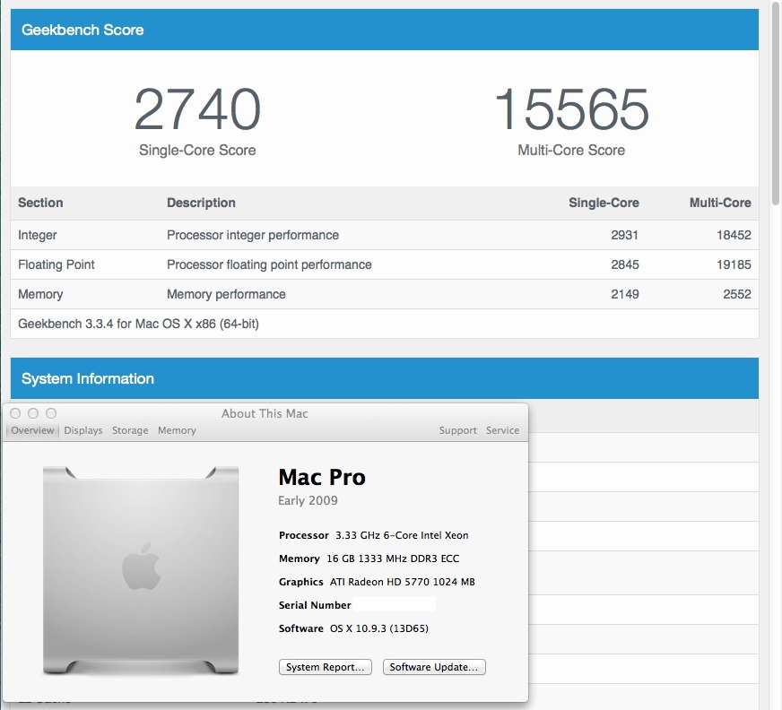Screen dimensions: 782x710
Task: Select the Floating Point row label
Action: coord(56,264)
